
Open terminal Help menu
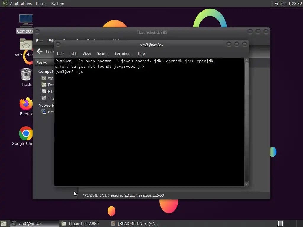141,54
